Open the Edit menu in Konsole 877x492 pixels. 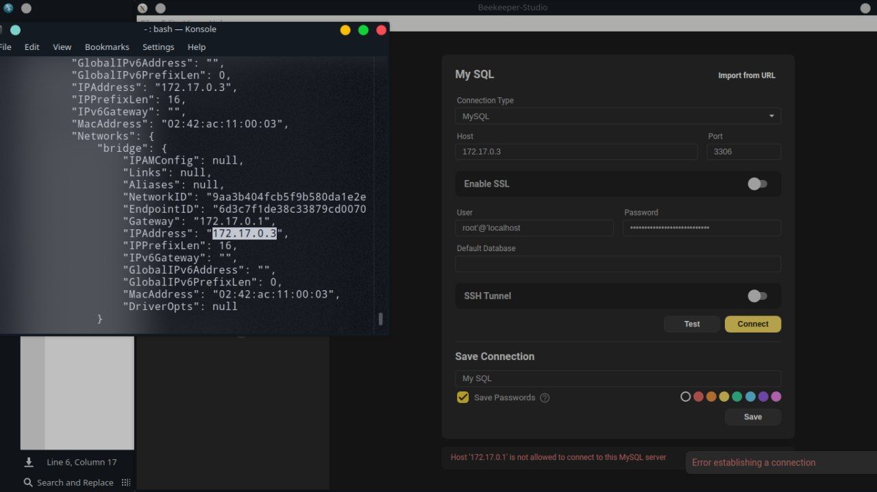tap(32, 47)
